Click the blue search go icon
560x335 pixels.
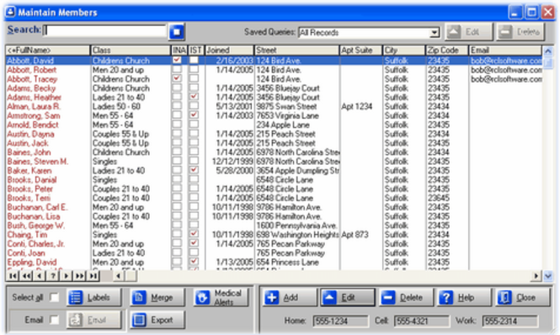(x=176, y=32)
